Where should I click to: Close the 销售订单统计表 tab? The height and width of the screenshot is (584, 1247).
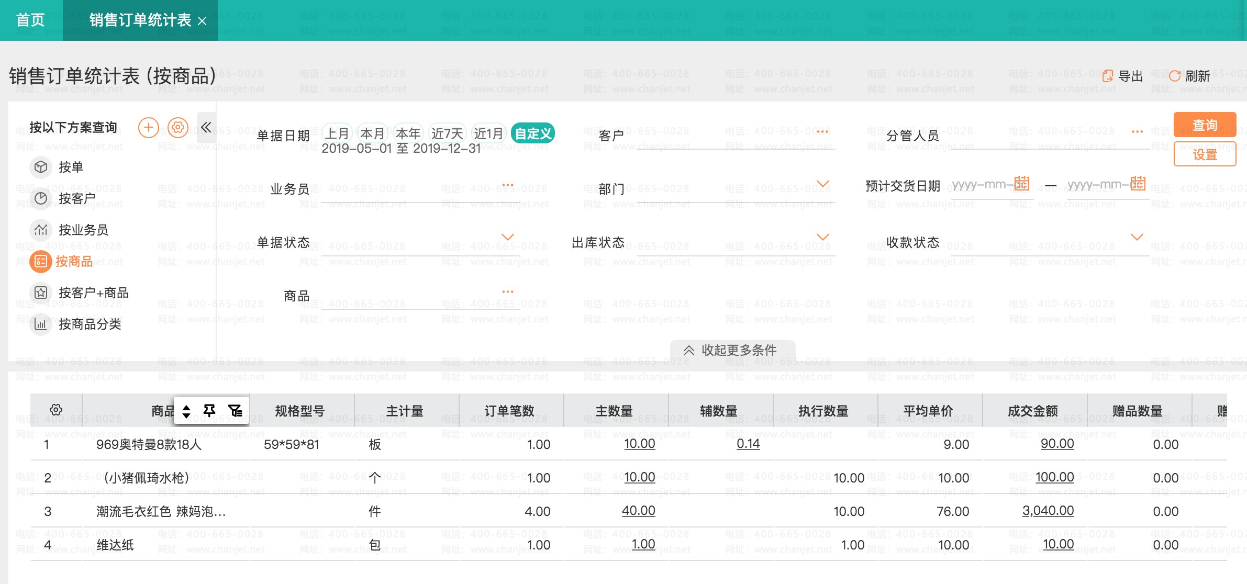pyautogui.click(x=203, y=21)
